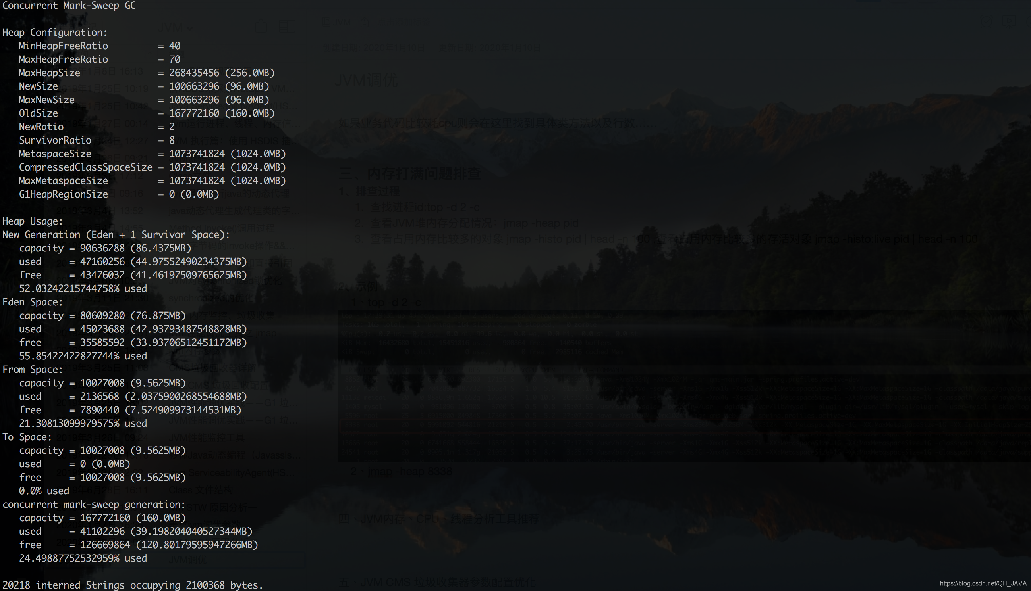Select the faint Class 文件结构 note entry
Image resolution: width=1031 pixels, height=591 pixels.
tap(201, 490)
